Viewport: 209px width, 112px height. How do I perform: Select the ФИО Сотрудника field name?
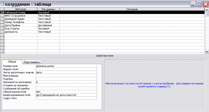21,16
